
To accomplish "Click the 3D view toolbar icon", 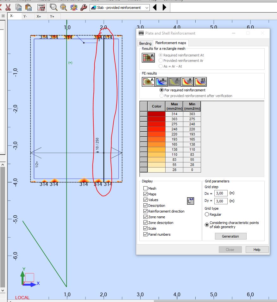I will (73, 7).
